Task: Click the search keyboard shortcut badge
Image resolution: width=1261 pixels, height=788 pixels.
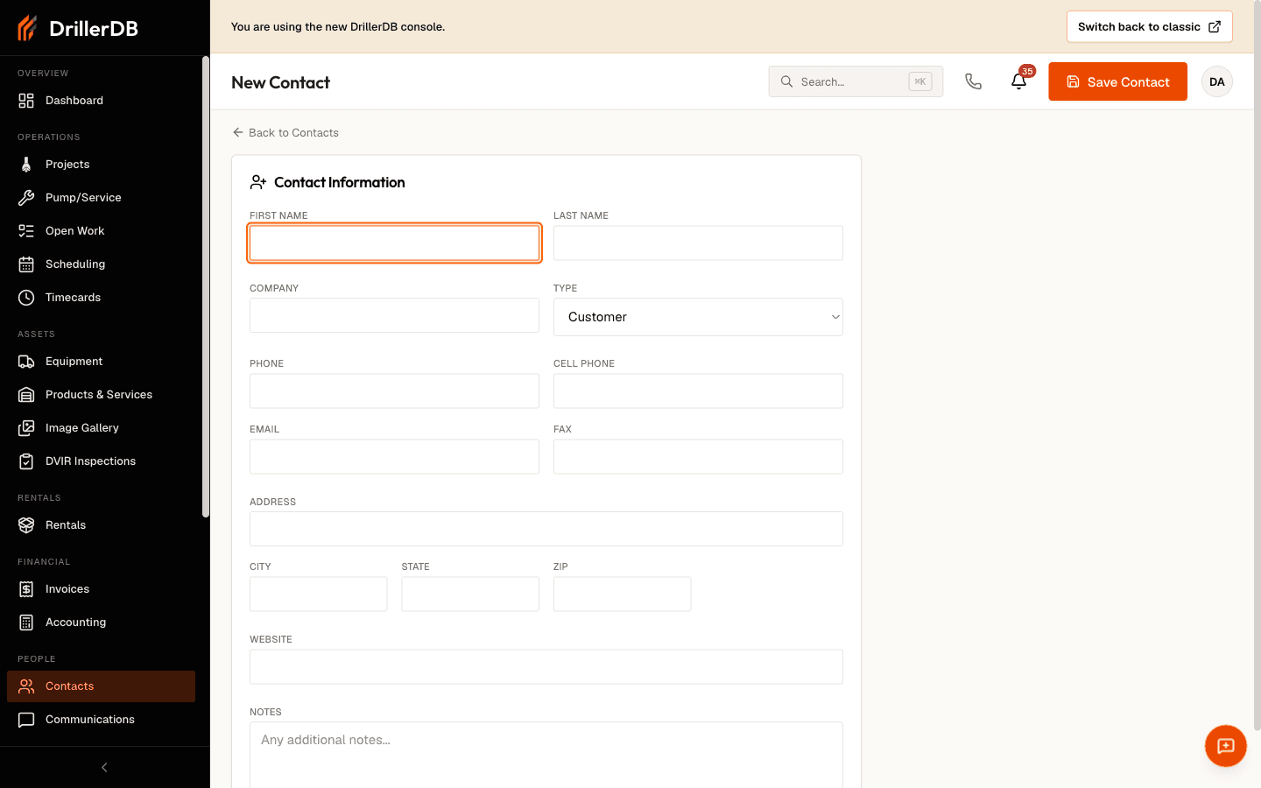Action: coord(919,81)
